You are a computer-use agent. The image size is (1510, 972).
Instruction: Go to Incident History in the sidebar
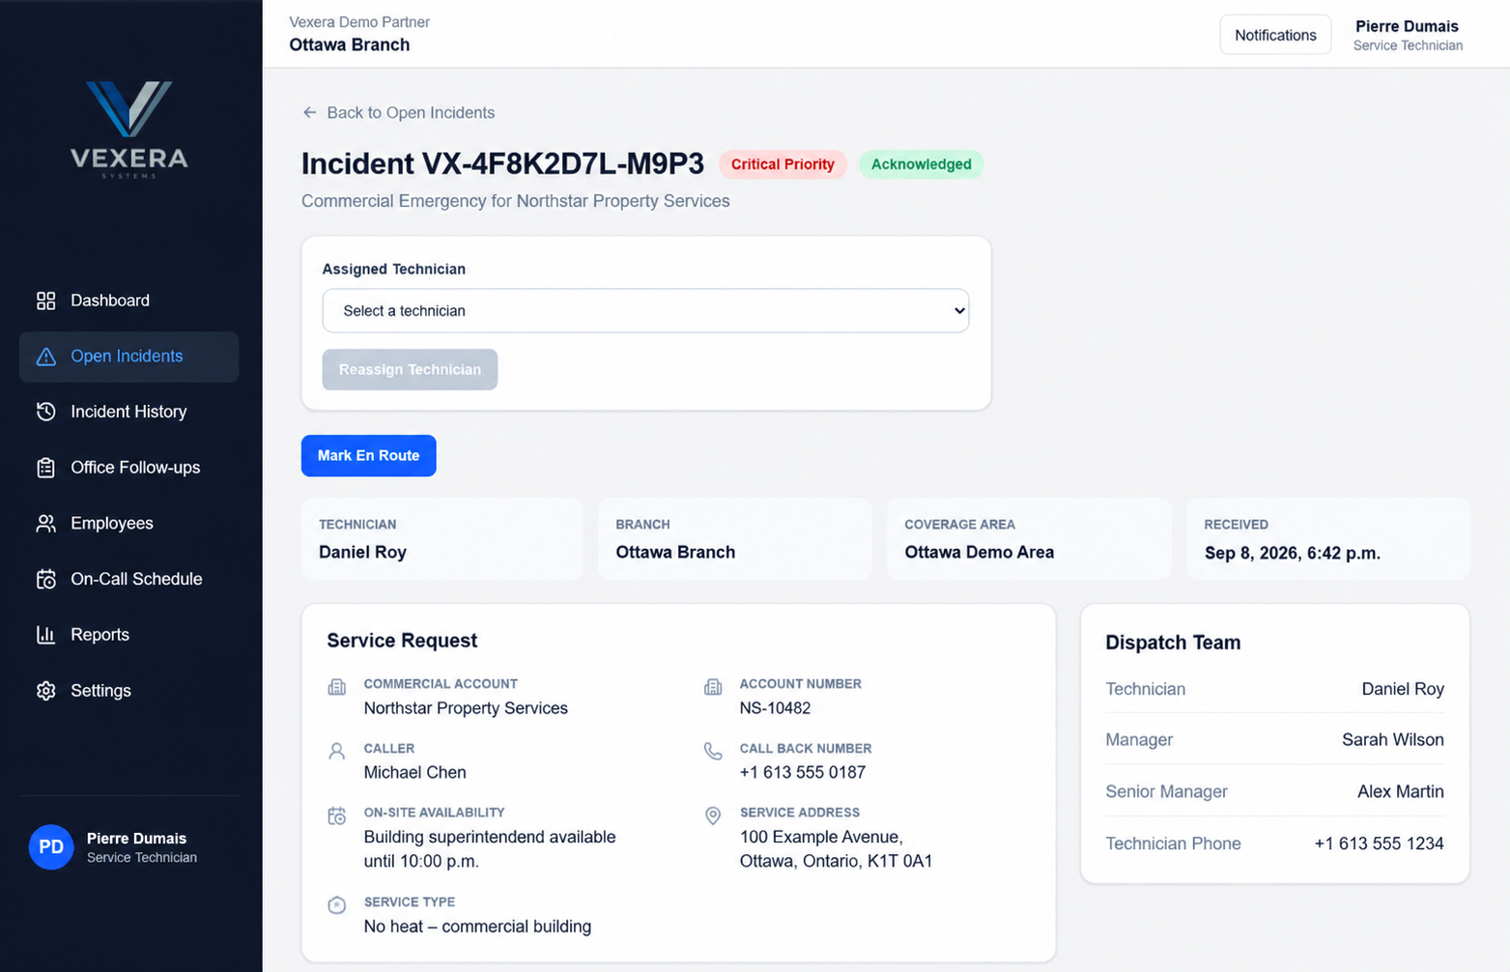[129, 412]
